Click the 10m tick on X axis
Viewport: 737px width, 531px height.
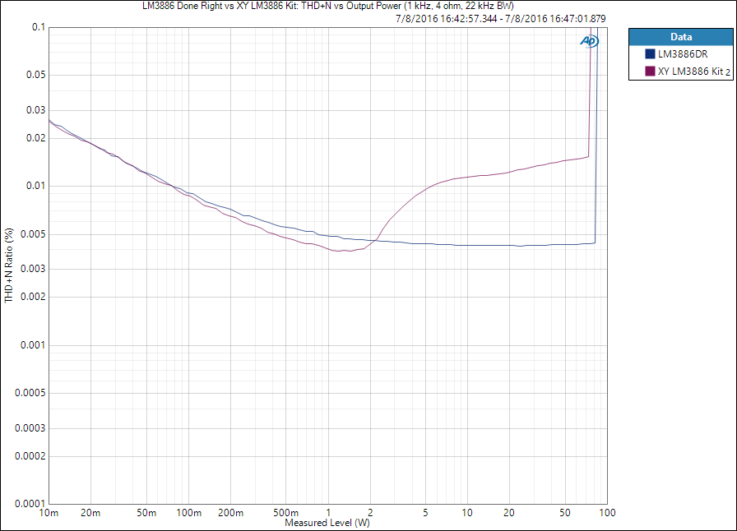[x=49, y=513]
